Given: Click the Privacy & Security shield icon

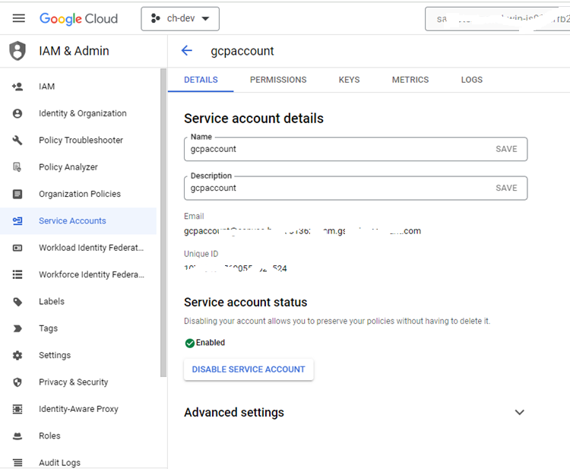Looking at the screenshot, I should click(17, 382).
